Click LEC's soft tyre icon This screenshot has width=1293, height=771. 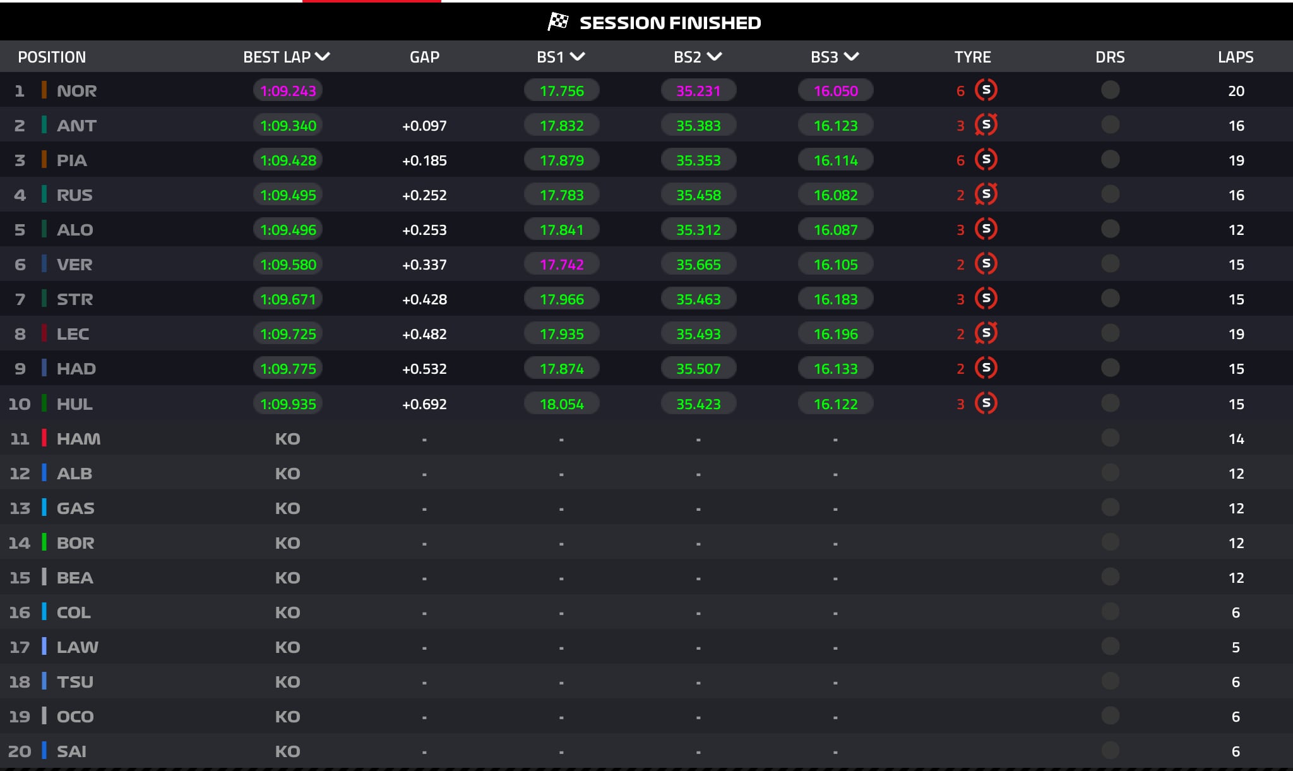coord(986,333)
